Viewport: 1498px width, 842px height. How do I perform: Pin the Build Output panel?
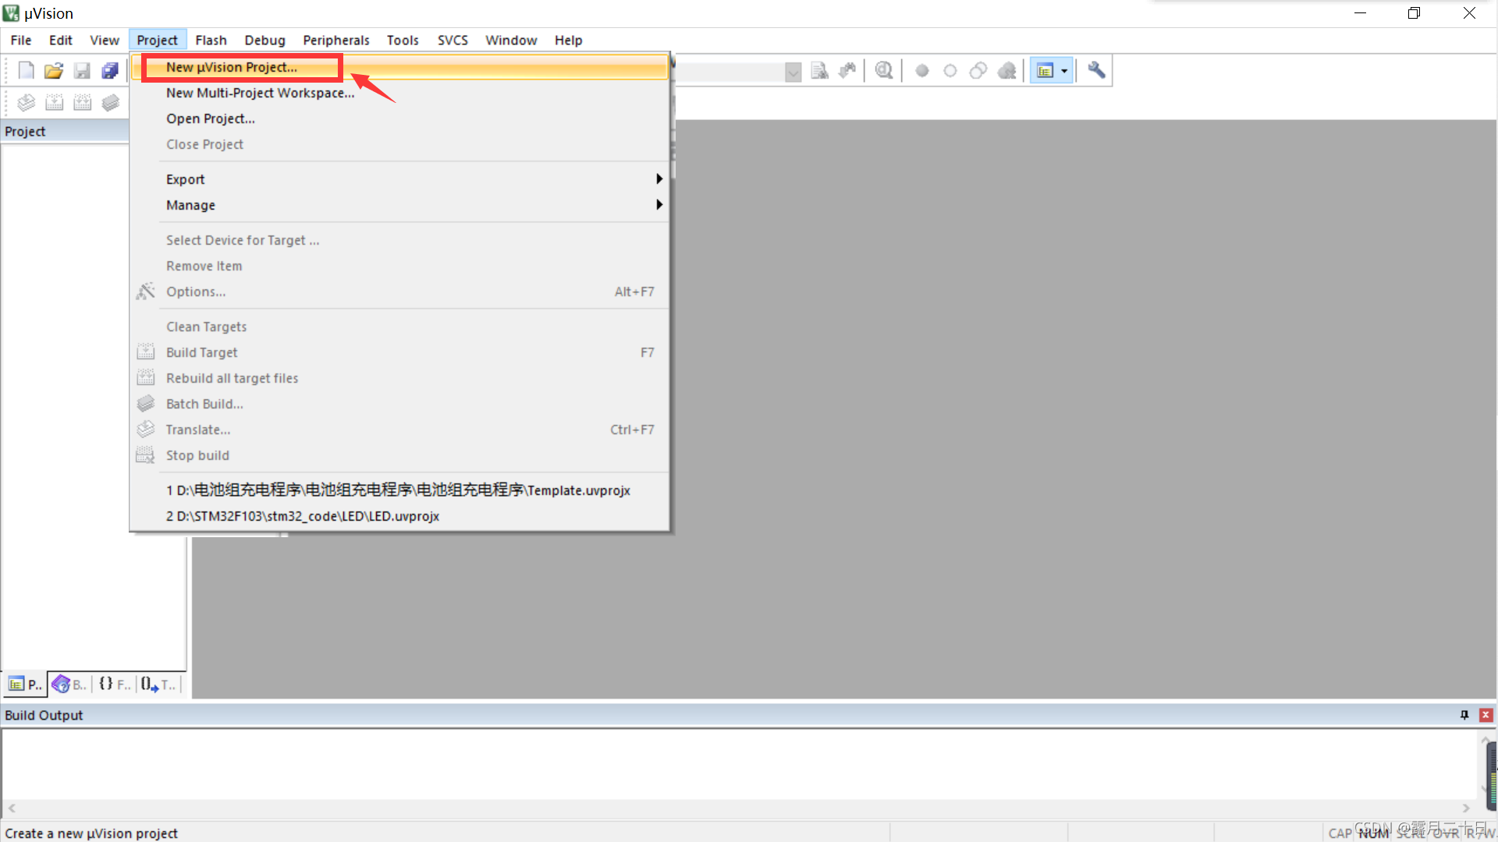pos(1464,716)
